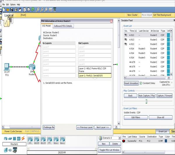Click the New file toolbar icon
The image size is (175, 155).
(4, 10)
